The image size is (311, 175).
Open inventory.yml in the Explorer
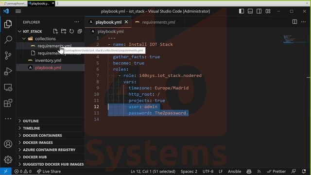(50, 60)
